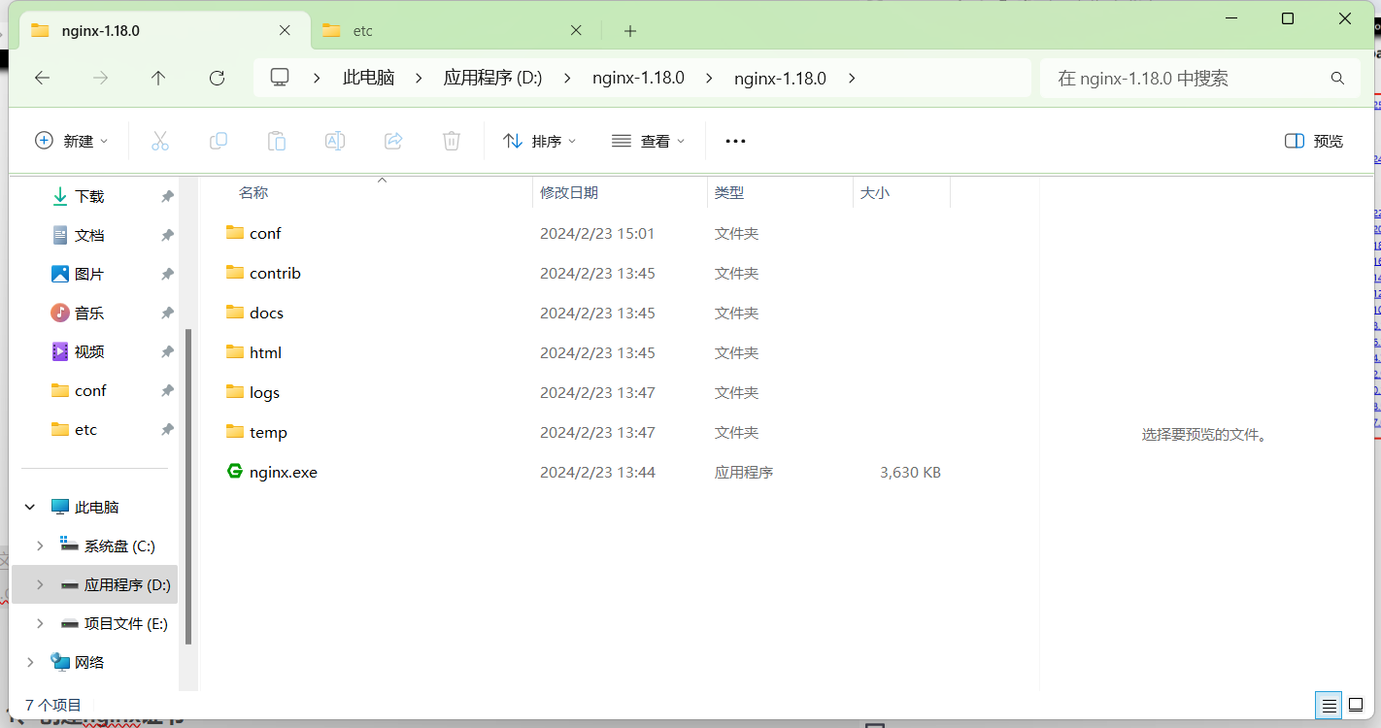The width and height of the screenshot is (1381, 728).
Task: Open 图片 in quick access
Action: pos(89,274)
